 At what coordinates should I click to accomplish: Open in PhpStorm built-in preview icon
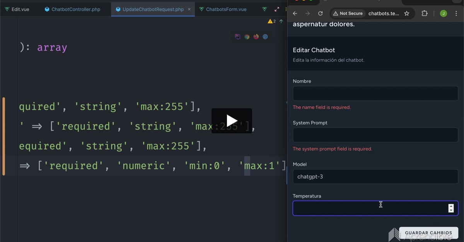pos(237,37)
